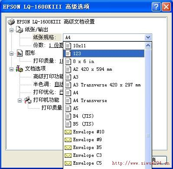Screen dimensions: 173x169
Task: Open the 纸张规格 paper size dropdown arrow
Action: (148, 37)
